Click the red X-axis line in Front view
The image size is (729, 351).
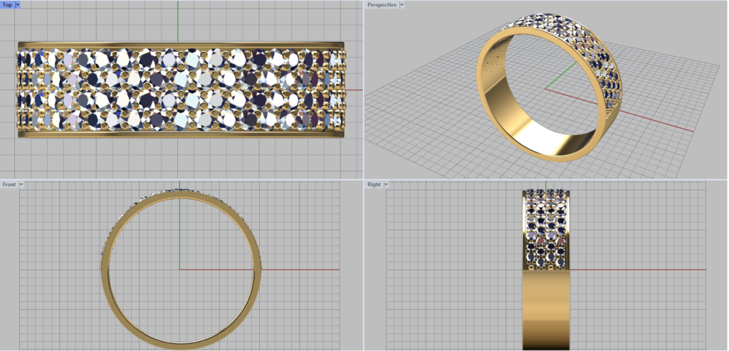(299, 269)
